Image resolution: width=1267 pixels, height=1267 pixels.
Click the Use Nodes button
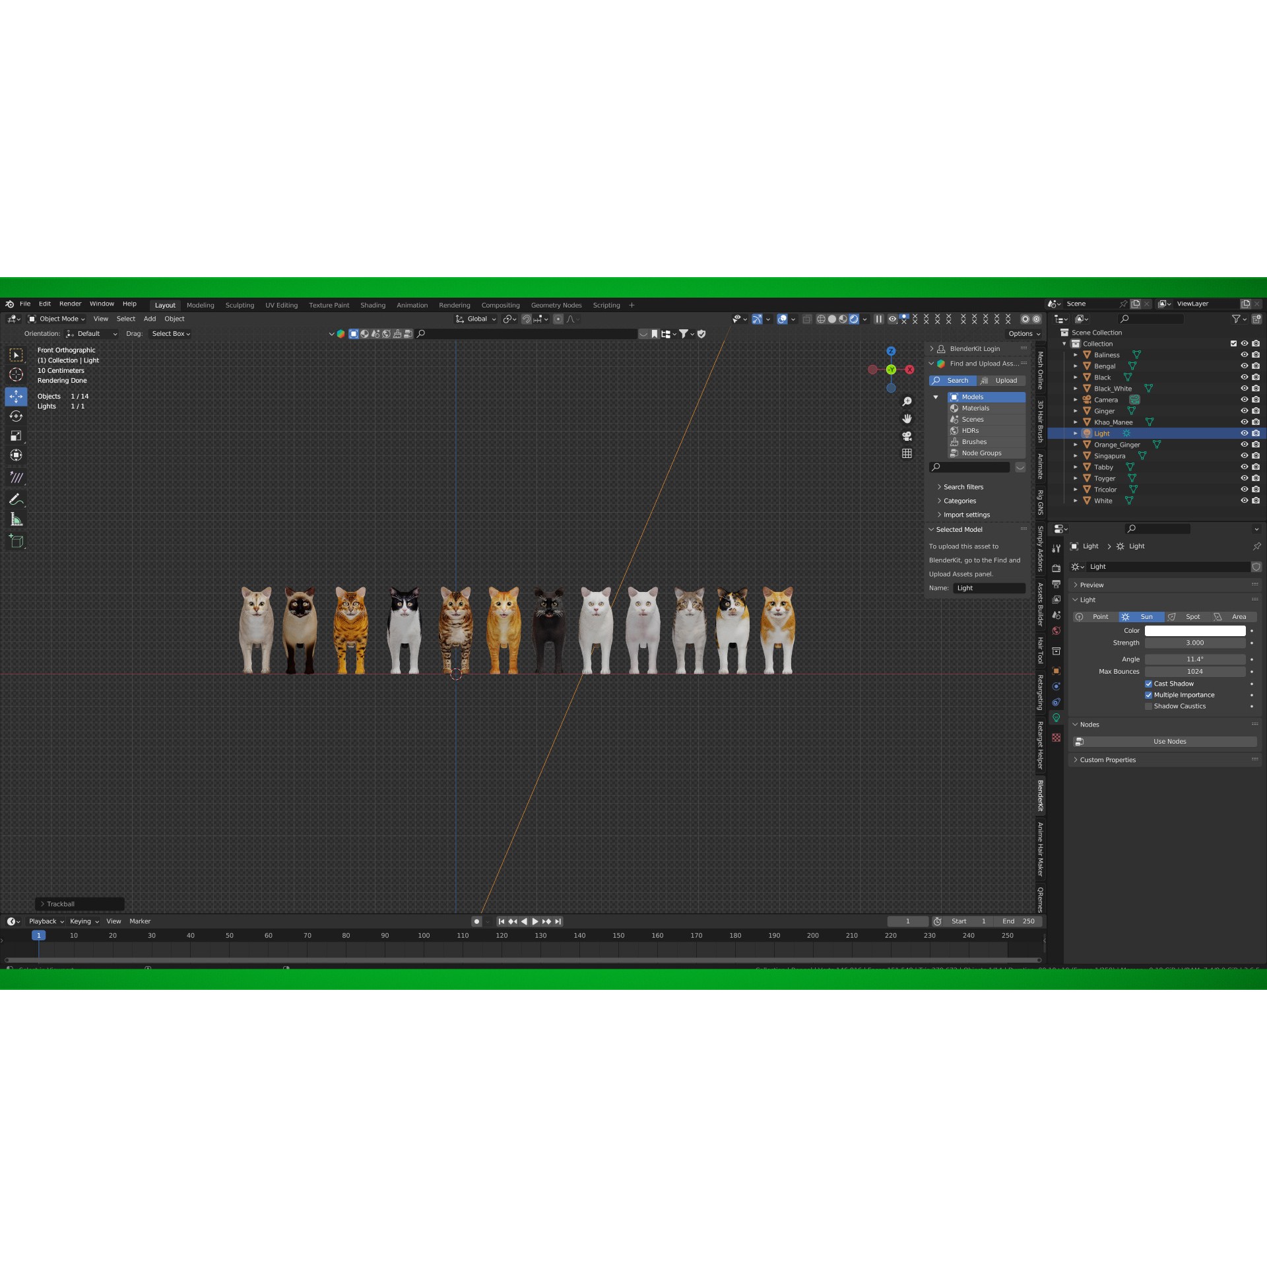coord(1168,741)
